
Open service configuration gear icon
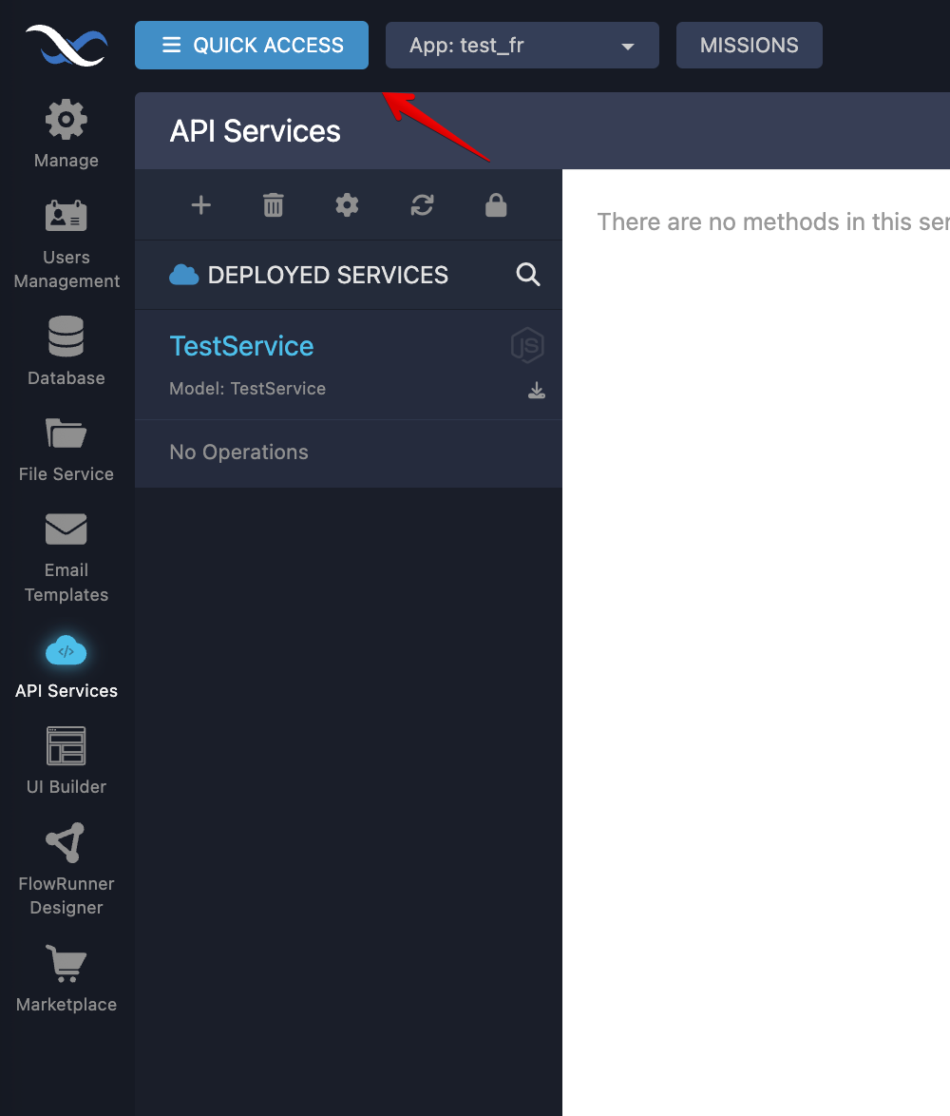point(348,205)
